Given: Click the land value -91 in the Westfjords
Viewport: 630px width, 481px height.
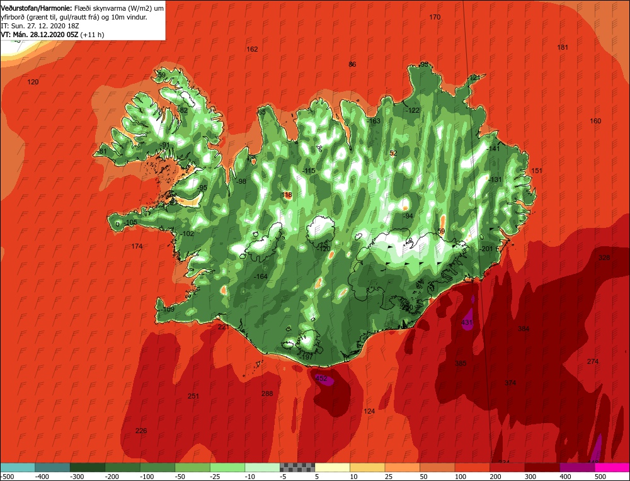Looking at the screenshot, I should point(164,145).
